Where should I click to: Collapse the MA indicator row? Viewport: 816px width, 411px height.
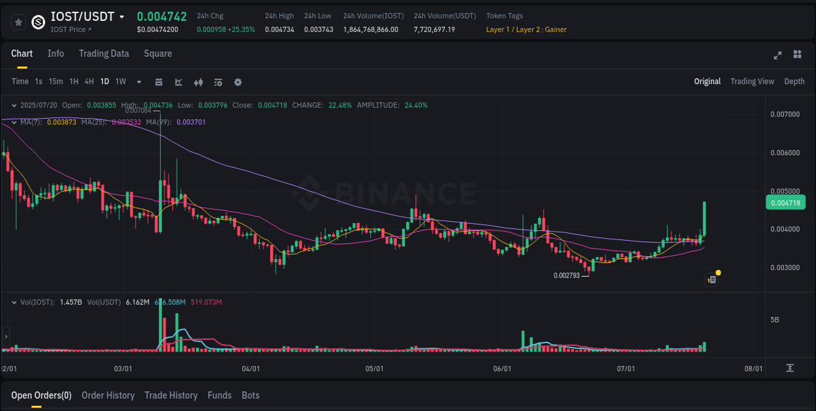14,122
